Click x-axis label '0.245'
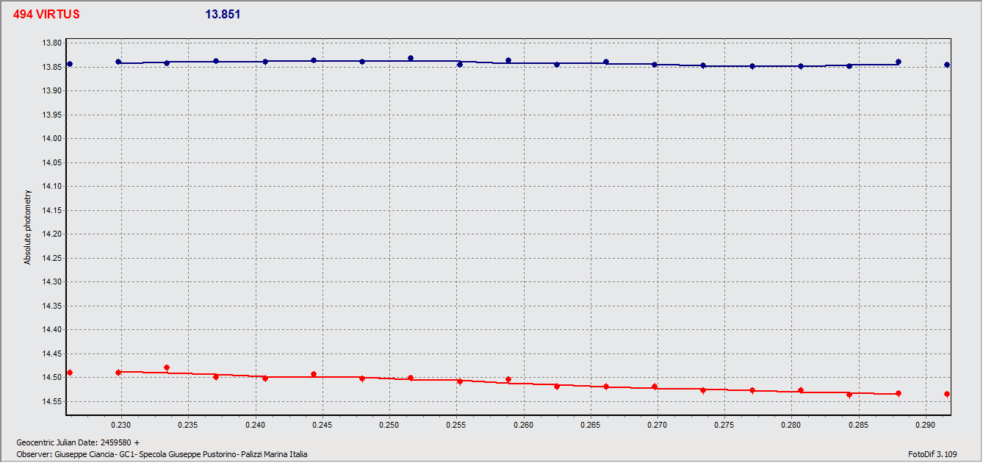The width and height of the screenshot is (983, 463). click(322, 425)
